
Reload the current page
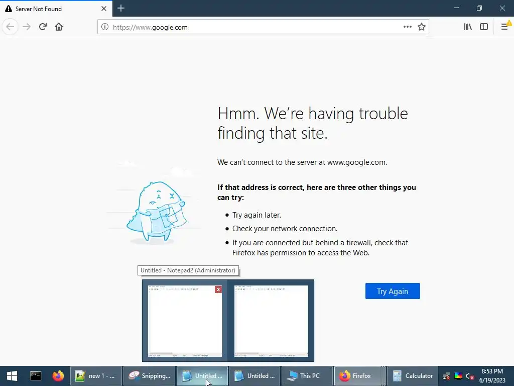43,27
